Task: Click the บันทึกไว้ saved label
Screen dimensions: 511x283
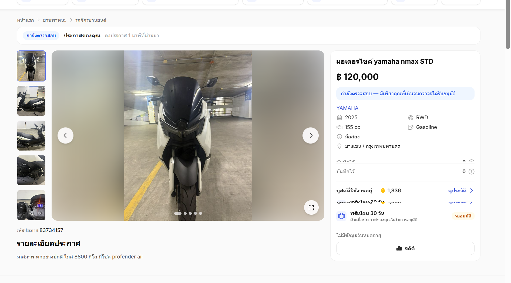Action: click(x=345, y=172)
